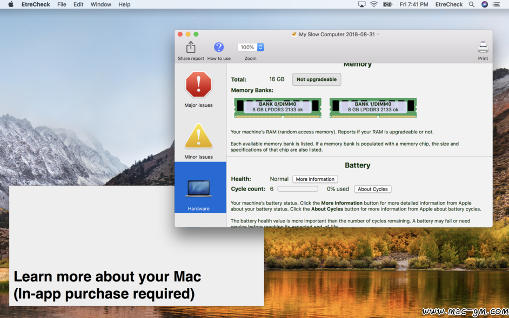Open the Apple menu
This screenshot has height=318, width=509.
11,4
